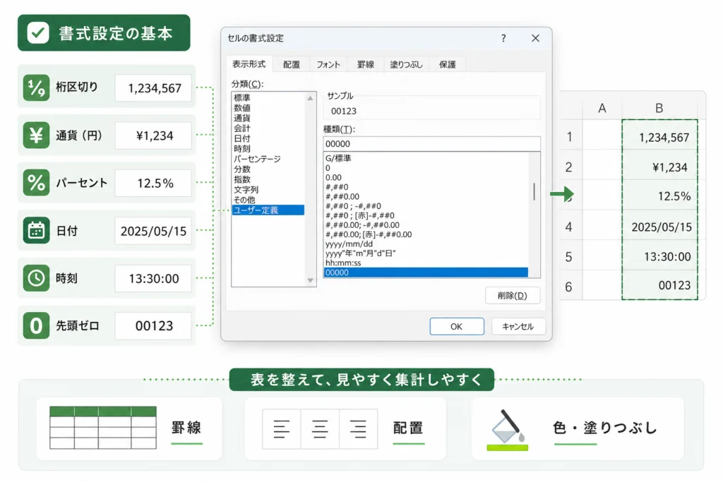Select 会計 in the category list
Viewport: 723px width, 482px height.
click(268, 128)
